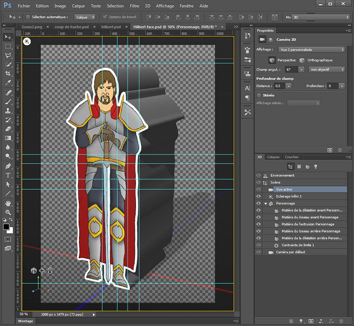Open Champ angul. value dropdown

click(x=302, y=69)
